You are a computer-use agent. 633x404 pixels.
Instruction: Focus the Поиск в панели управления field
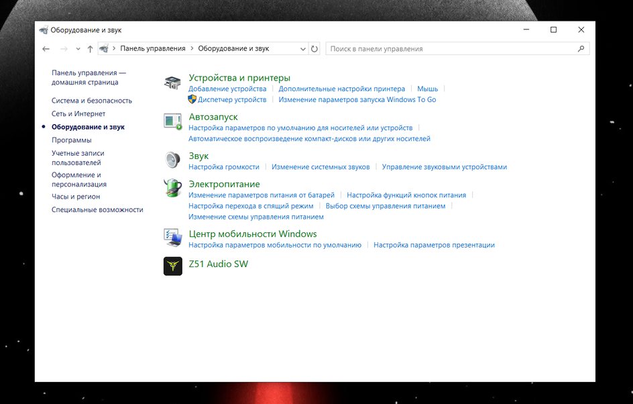click(457, 49)
